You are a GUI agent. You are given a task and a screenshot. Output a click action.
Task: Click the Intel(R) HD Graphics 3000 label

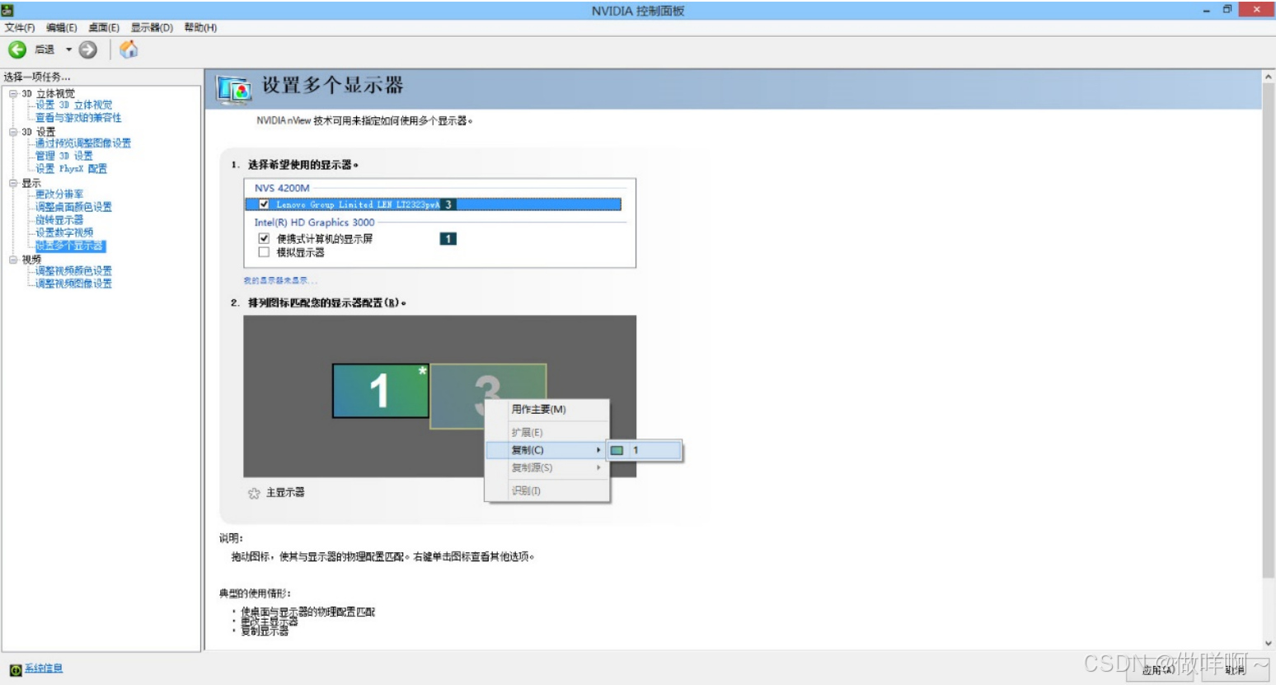(314, 223)
